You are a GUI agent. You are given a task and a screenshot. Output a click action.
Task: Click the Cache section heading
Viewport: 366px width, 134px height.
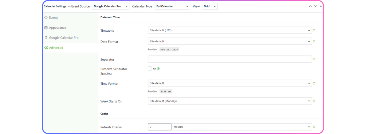[x=104, y=114]
